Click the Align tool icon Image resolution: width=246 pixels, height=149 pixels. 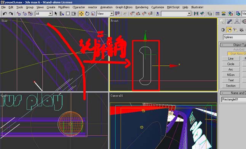(202, 14)
